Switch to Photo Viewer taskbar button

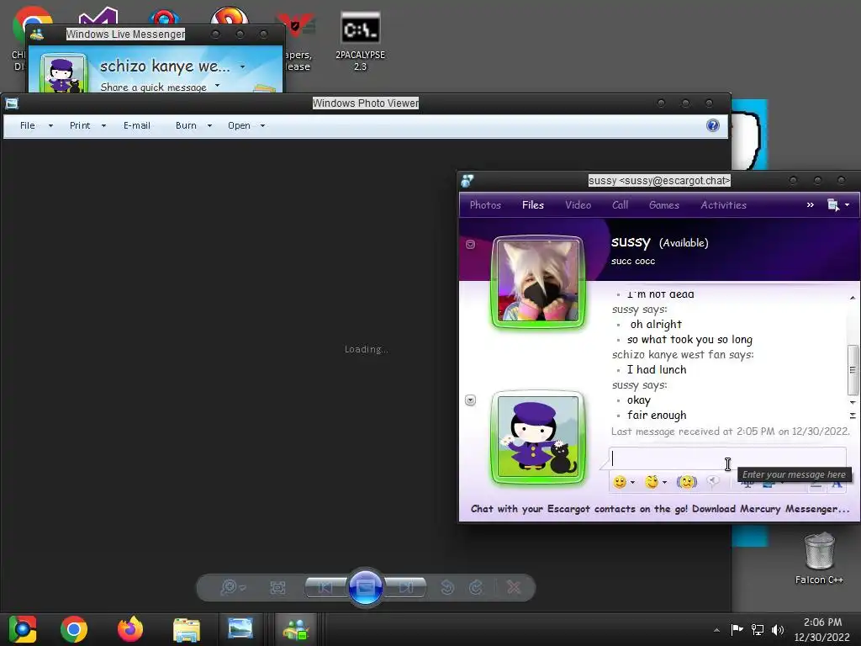point(240,629)
